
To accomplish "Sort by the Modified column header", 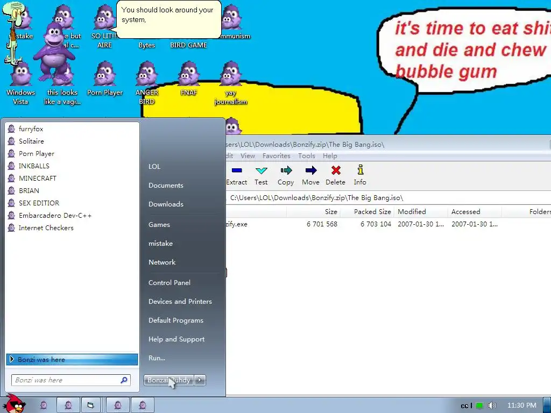I will coord(421,212).
